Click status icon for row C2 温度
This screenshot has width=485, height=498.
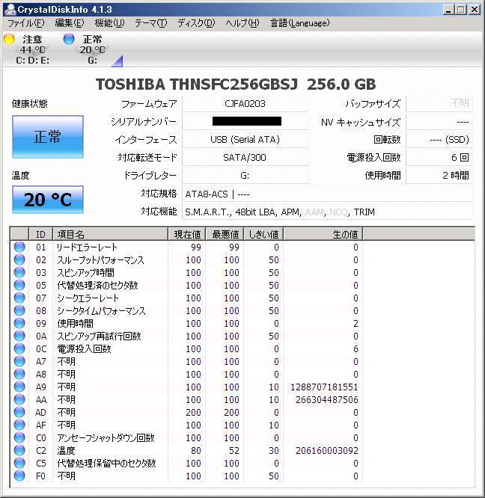click(x=19, y=450)
